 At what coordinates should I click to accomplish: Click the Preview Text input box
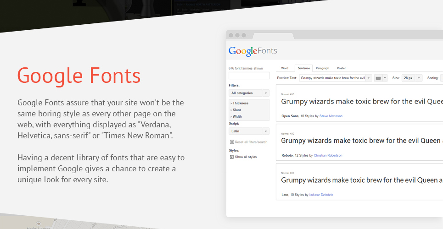coord(332,78)
